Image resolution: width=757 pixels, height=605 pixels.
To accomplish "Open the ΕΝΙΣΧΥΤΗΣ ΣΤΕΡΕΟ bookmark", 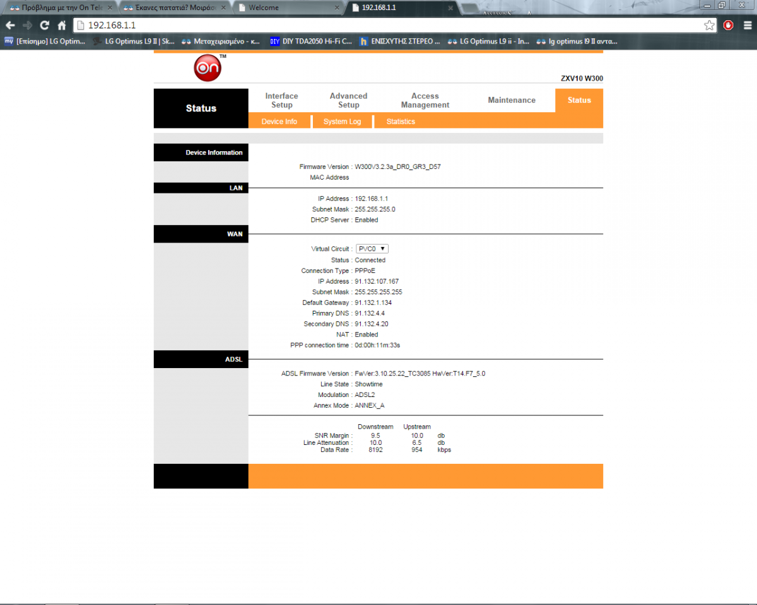I will (x=401, y=42).
